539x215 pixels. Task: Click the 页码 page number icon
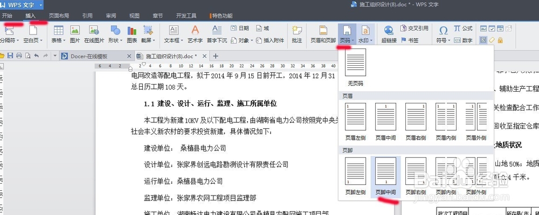[x=347, y=30]
